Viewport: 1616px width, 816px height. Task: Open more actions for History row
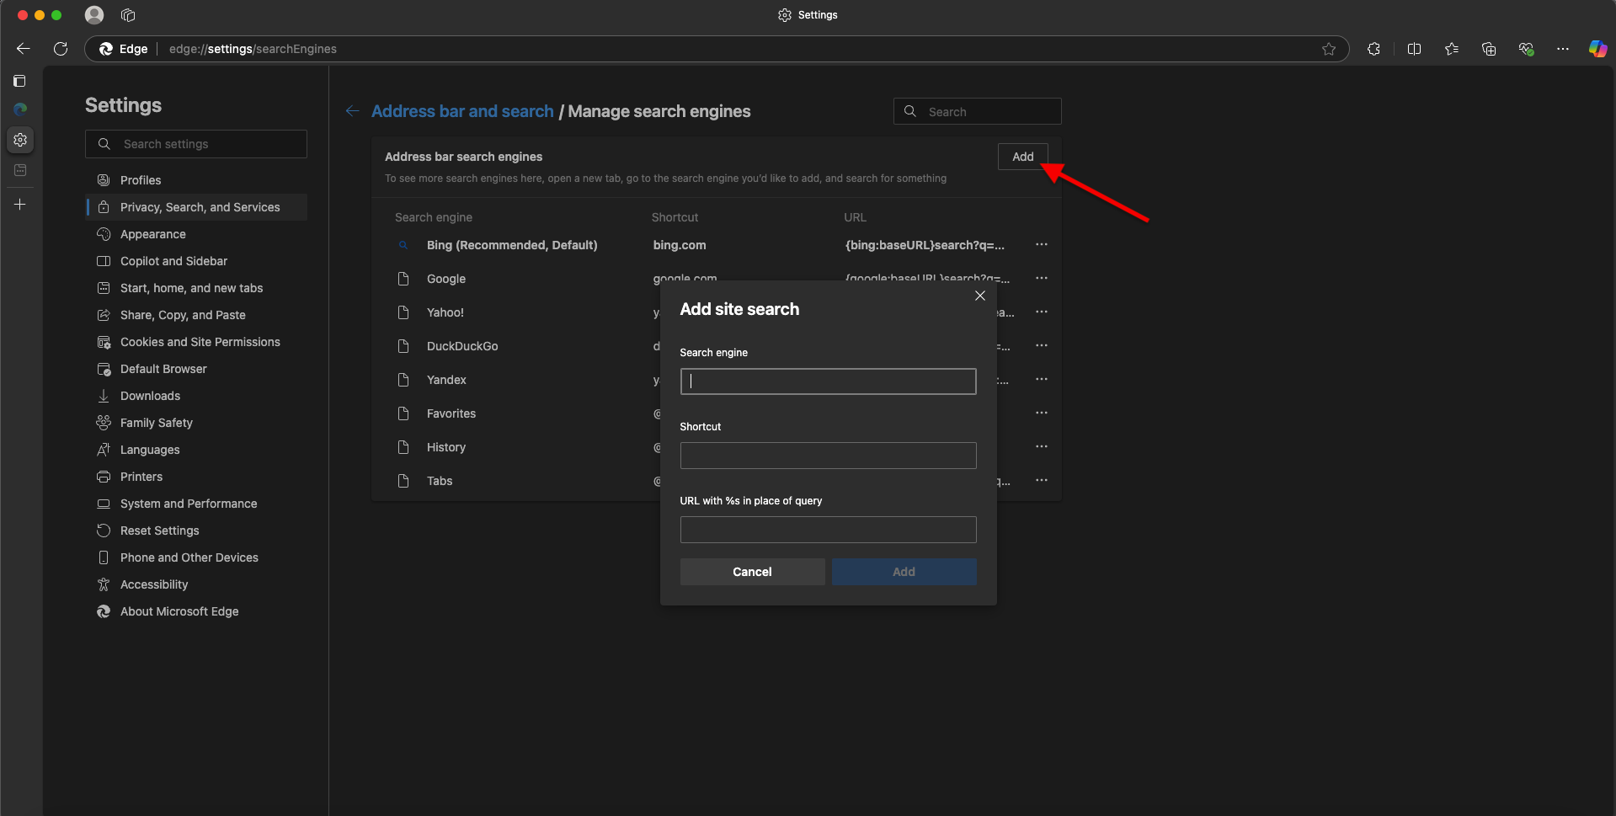(x=1042, y=446)
